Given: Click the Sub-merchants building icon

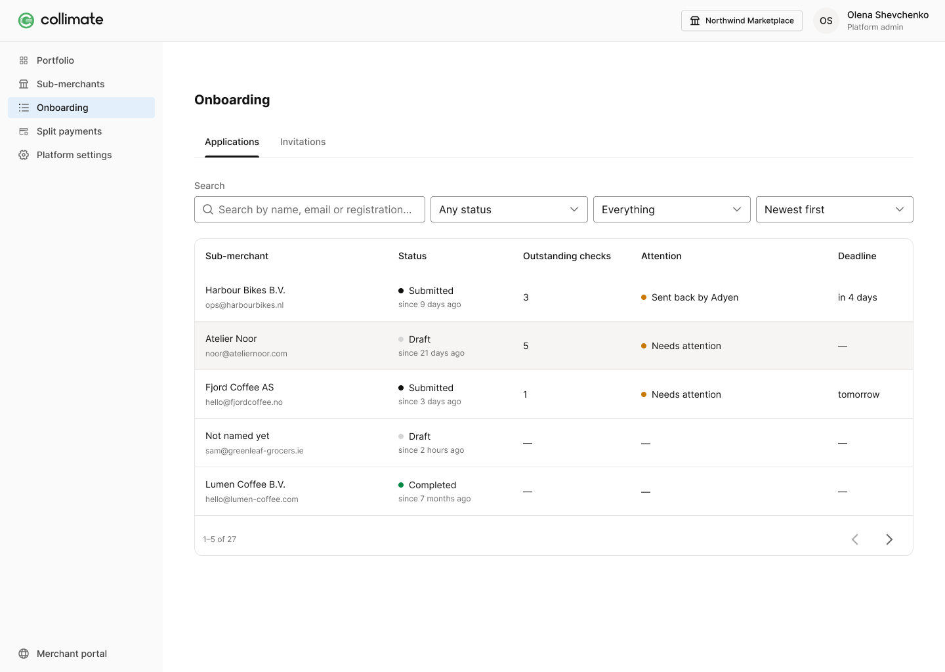Looking at the screenshot, I should [x=24, y=84].
